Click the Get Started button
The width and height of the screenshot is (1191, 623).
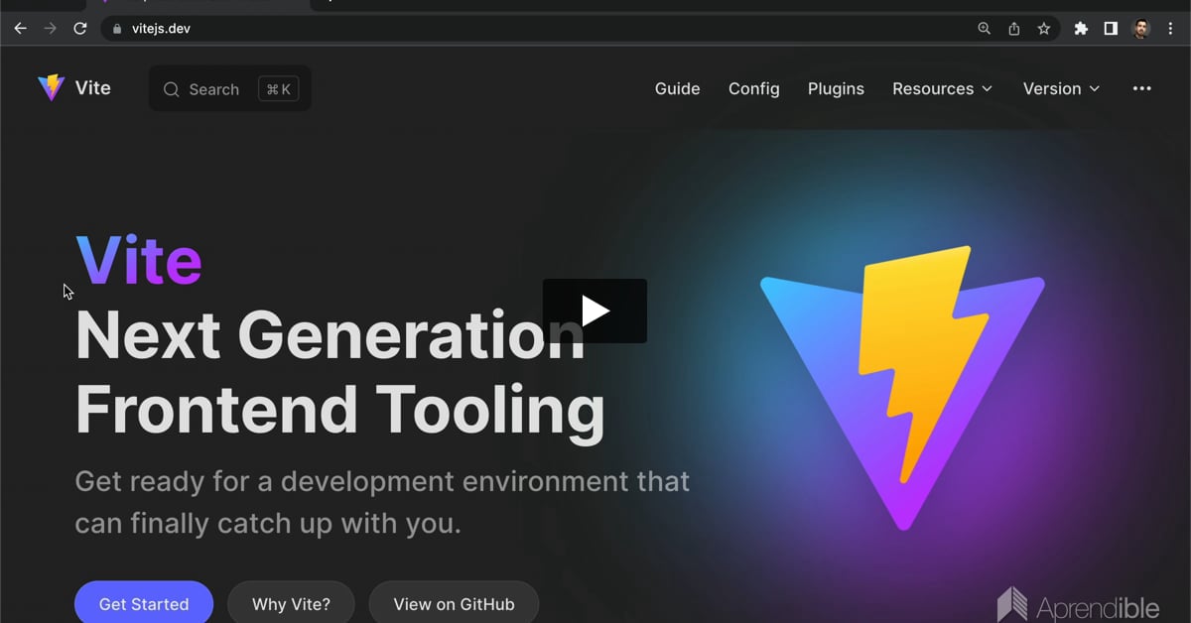(x=144, y=603)
